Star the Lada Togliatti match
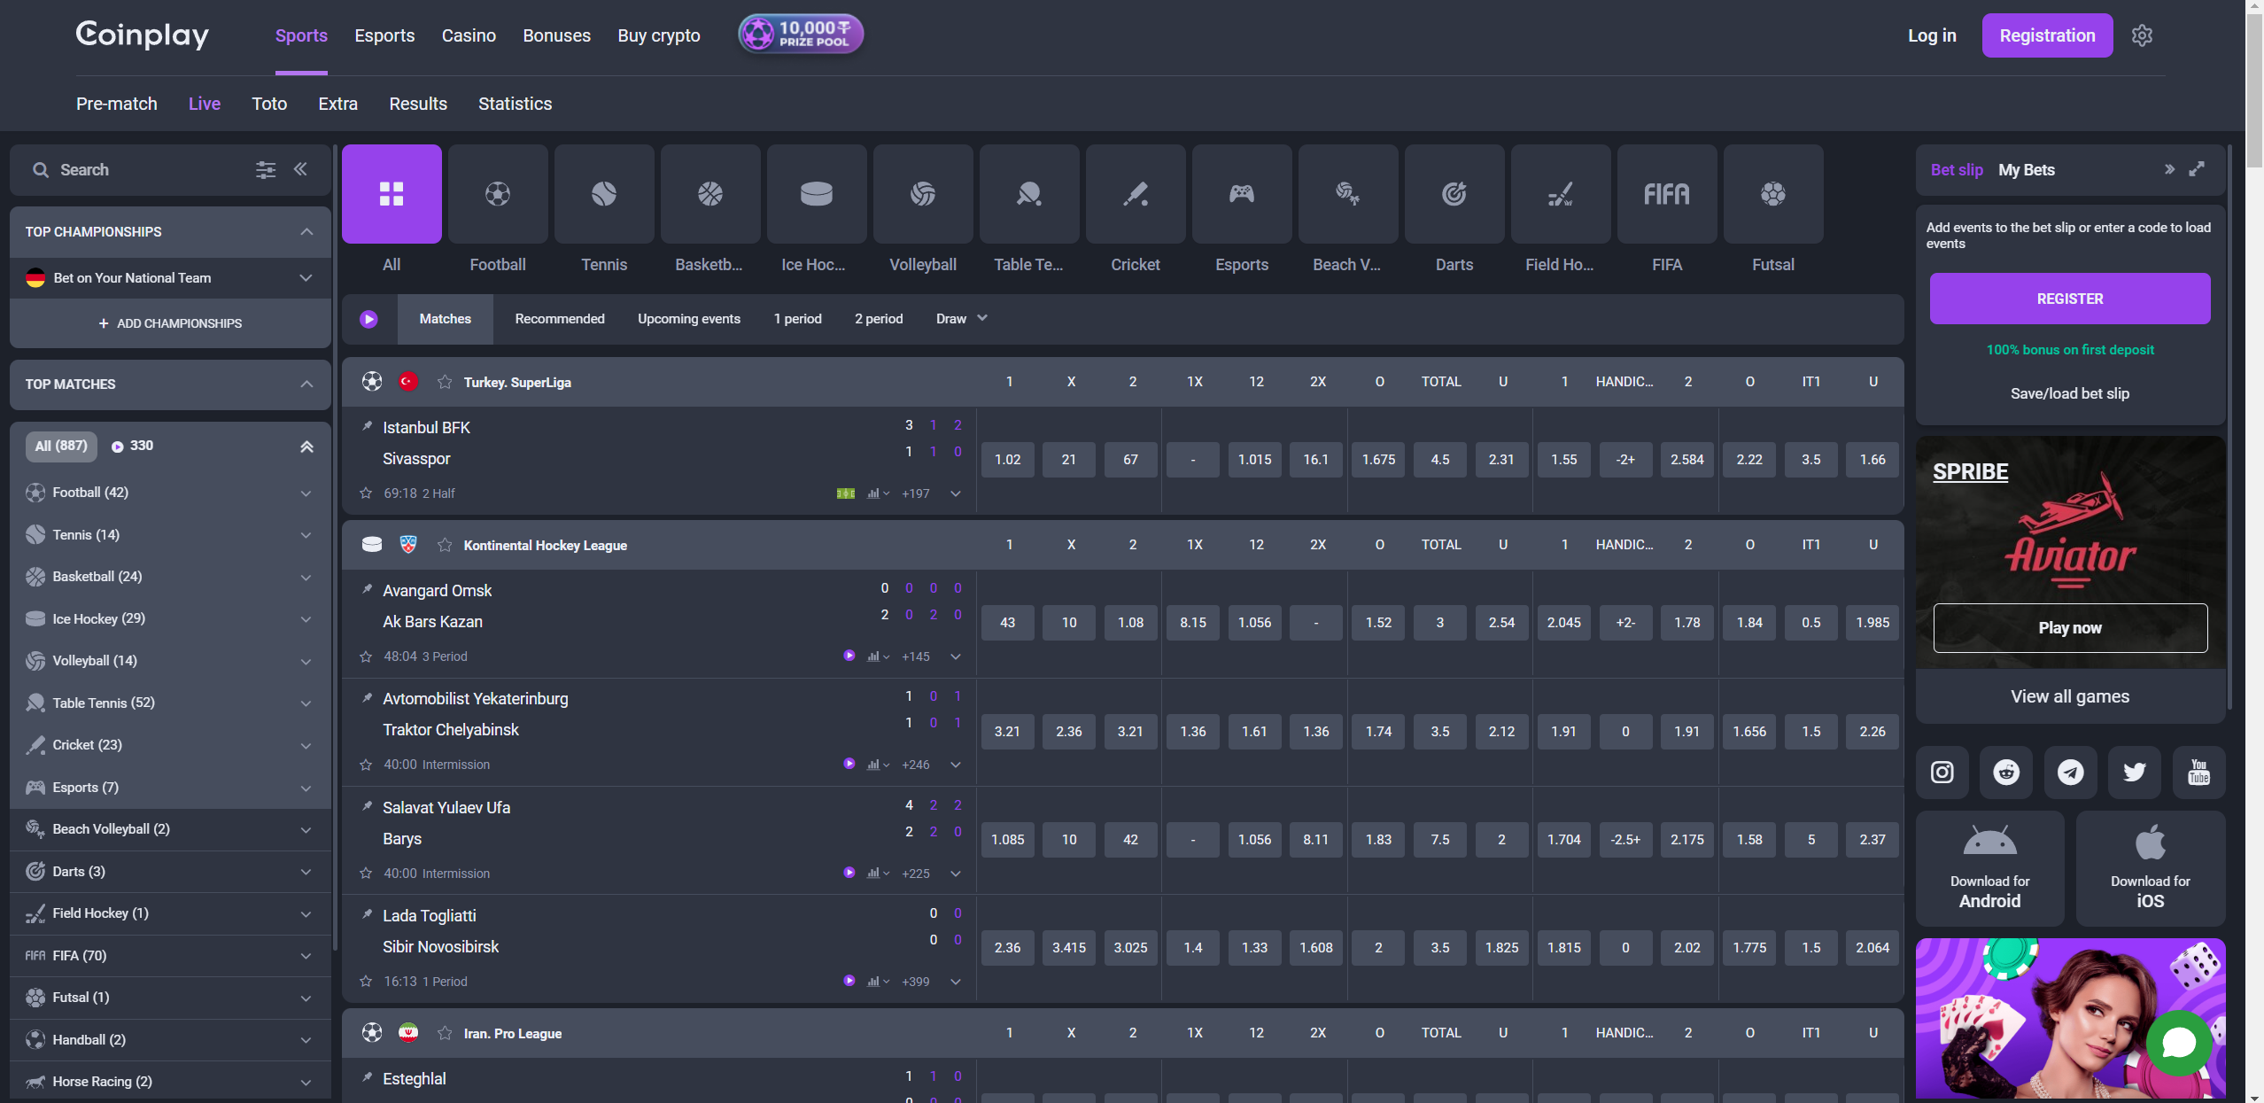 (366, 982)
